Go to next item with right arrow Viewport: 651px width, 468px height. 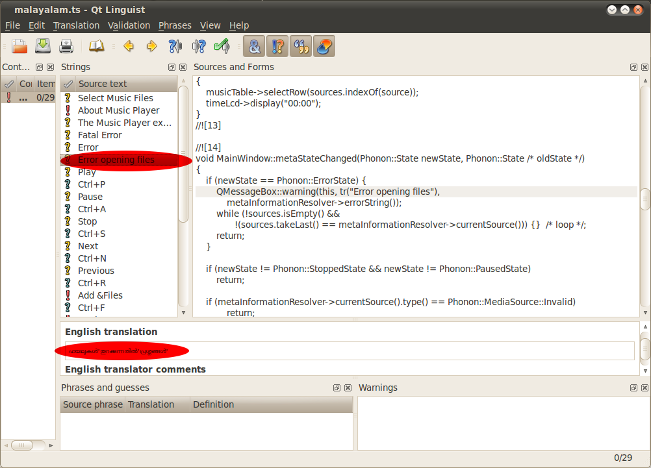(x=152, y=46)
